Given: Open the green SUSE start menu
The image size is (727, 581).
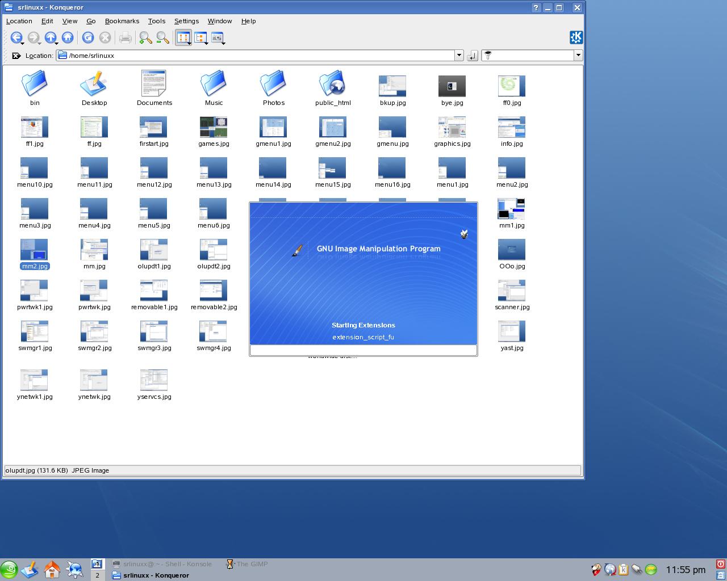Looking at the screenshot, I should click(x=9, y=570).
